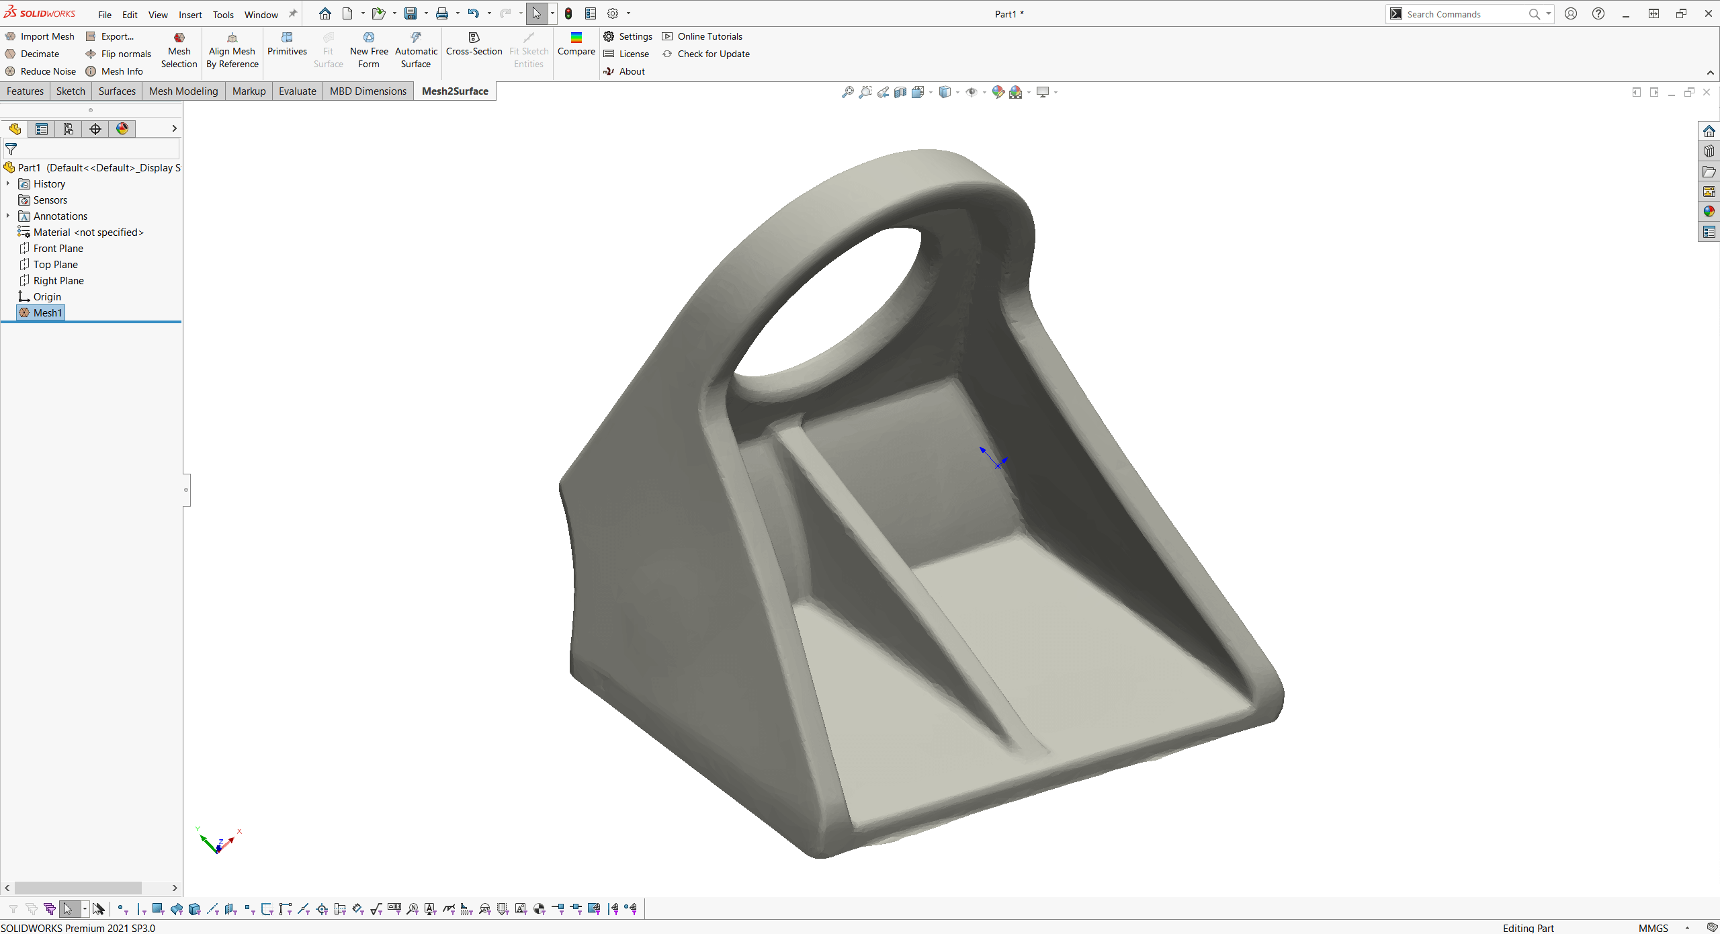Viewport: 1720px width, 934px height.
Task: Expand the Annotations tree node
Action: click(8, 215)
